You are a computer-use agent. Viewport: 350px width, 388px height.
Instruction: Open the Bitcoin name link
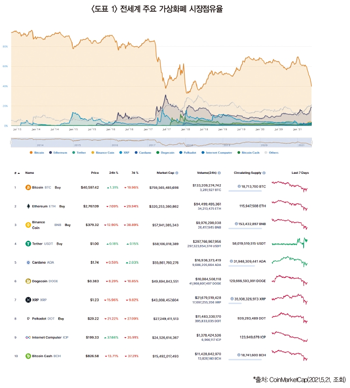pyautogui.click(x=37, y=187)
